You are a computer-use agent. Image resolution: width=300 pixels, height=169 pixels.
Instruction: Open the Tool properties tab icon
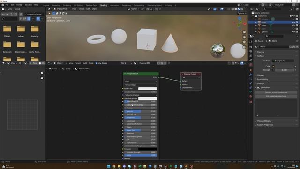[x=251, y=42]
